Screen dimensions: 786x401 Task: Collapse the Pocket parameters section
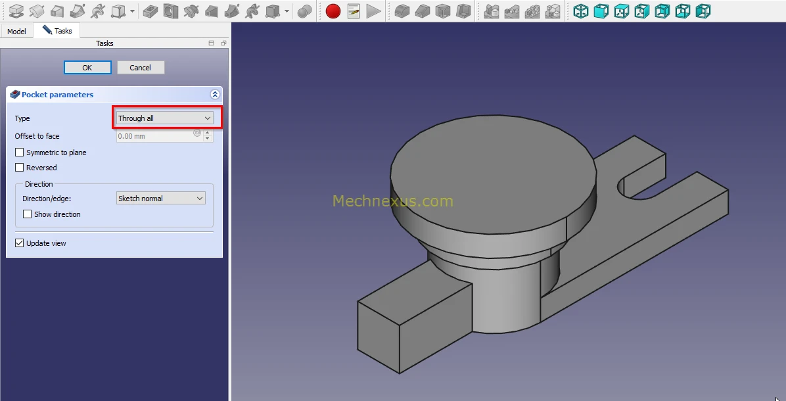pos(214,95)
